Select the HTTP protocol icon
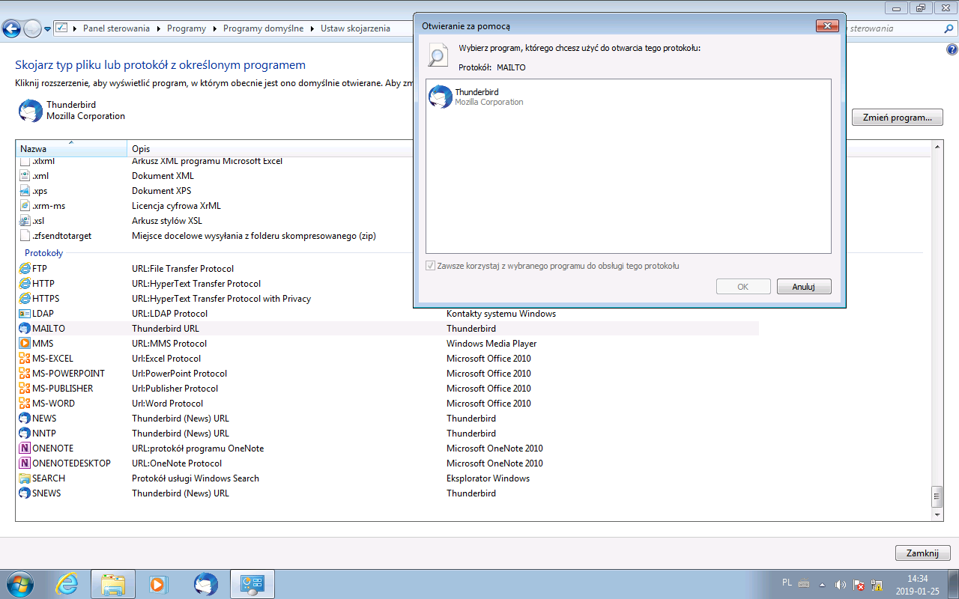 [25, 284]
